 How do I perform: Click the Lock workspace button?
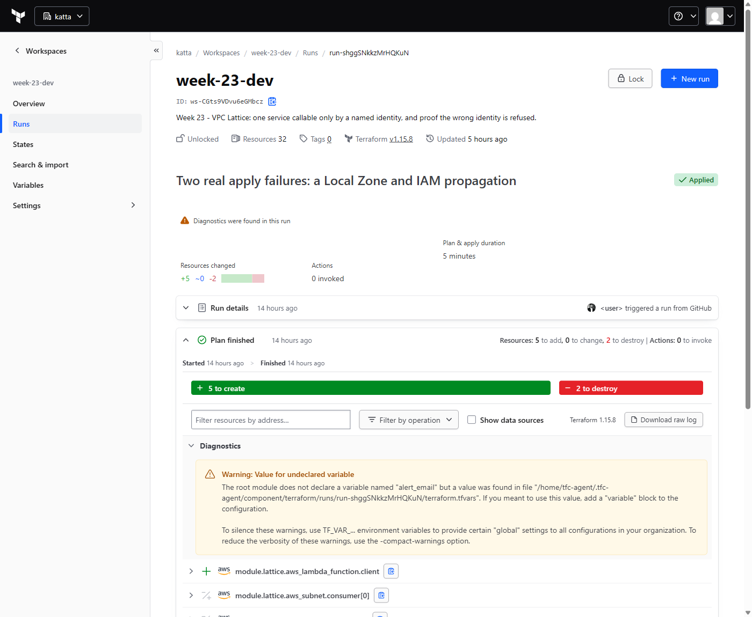pyautogui.click(x=630, y=78)
